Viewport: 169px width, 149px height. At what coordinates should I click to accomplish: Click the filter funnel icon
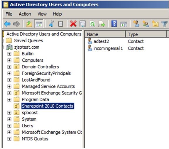(x=164, y=24)
